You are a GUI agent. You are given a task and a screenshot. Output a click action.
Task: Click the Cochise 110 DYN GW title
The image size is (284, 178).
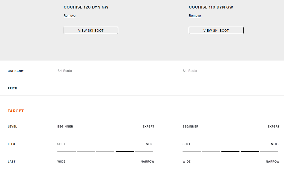click(x=211, y=7)
